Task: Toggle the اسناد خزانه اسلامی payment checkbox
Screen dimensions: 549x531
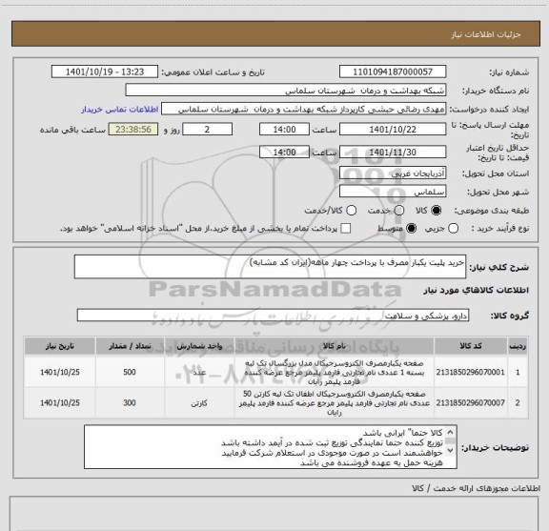Action: click(x=346, y=229)
